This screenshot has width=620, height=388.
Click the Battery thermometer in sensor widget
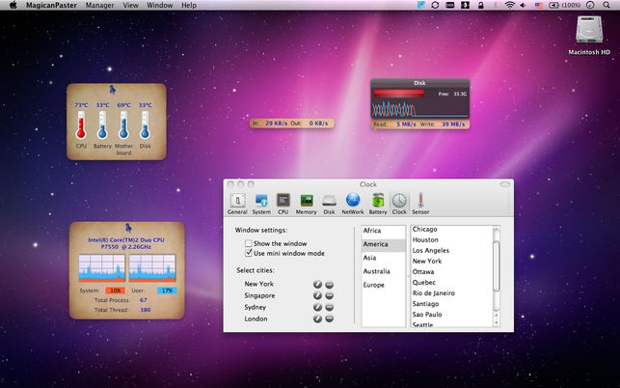tap(102, 125)
